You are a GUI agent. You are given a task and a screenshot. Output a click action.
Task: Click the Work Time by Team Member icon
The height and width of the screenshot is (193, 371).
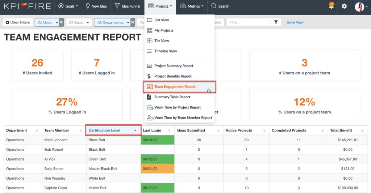pyautogui.click(x=150, y=118)
